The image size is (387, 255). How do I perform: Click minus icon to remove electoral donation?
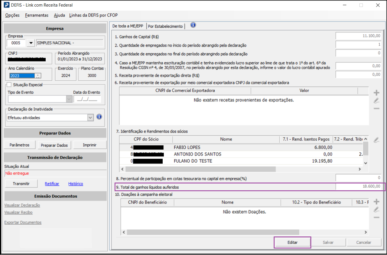click(x=376, y=217)
